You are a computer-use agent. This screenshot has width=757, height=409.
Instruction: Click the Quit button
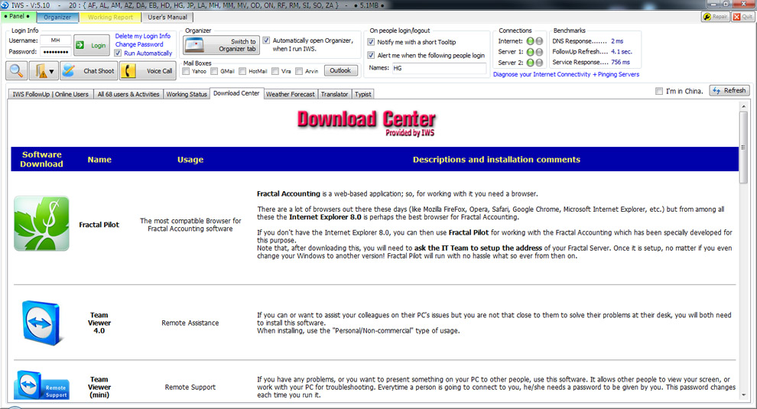[x=742, y=16]
